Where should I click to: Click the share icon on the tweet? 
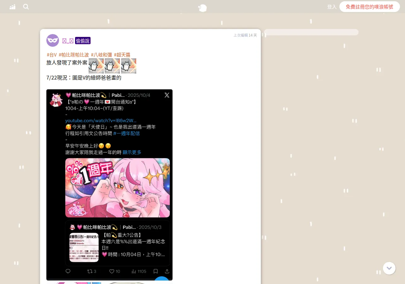(x=167, y=271)
